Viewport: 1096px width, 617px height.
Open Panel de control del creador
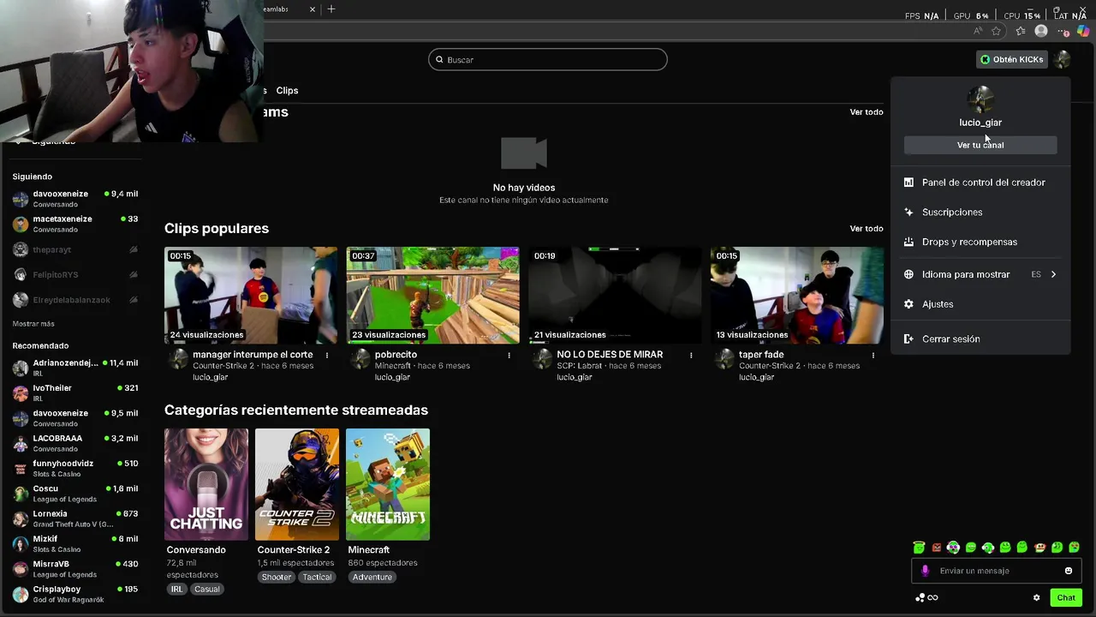click(980, 183)
